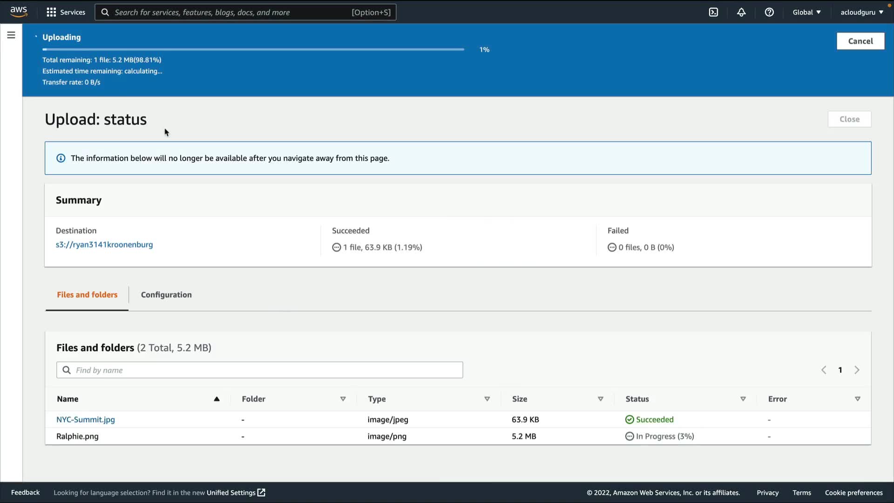The width and height of the screenshot is (894, 503).
Task: Cancel the ongoing upload
Action: (860, 41)
